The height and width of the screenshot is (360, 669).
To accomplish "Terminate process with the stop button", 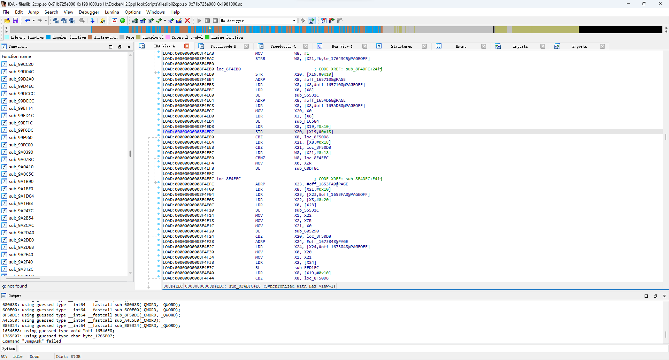I will (x=215, y=21).
